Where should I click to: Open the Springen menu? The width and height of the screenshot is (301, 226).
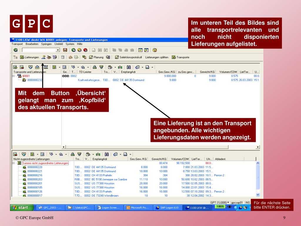coord(46,44)
